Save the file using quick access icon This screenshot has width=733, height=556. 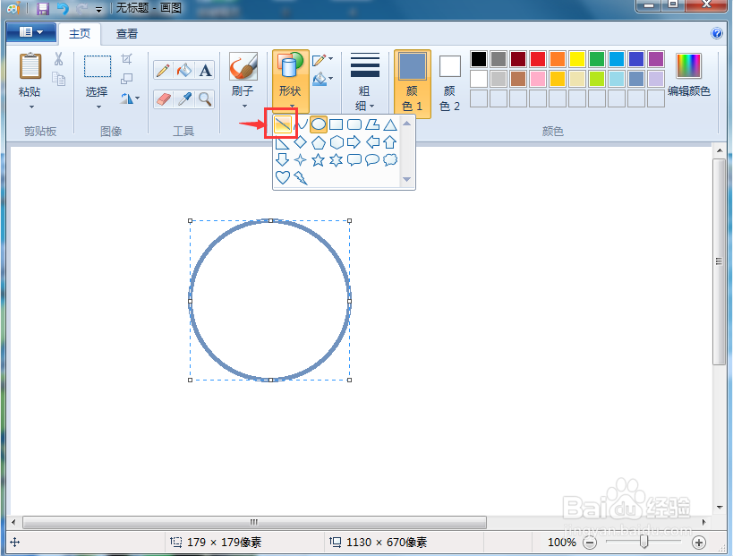(x=43, y=8)
